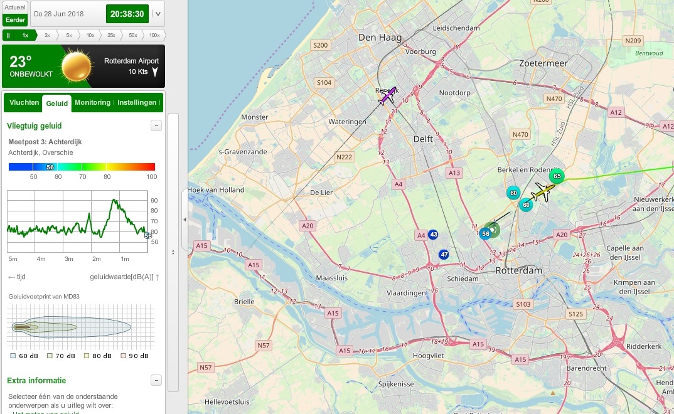
Task: Set playback speed to 5x
Action: [x=69, y=35]
